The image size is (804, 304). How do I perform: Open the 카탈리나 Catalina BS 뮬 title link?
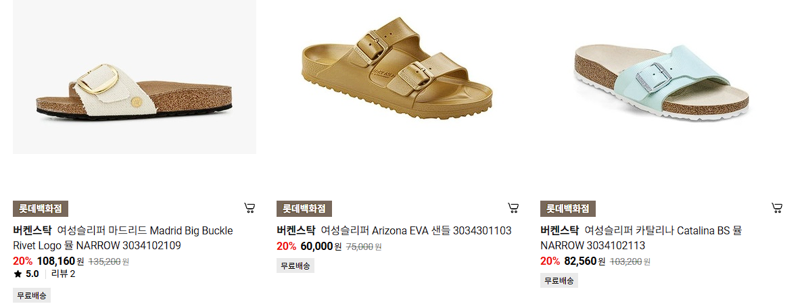click(641, 238)
